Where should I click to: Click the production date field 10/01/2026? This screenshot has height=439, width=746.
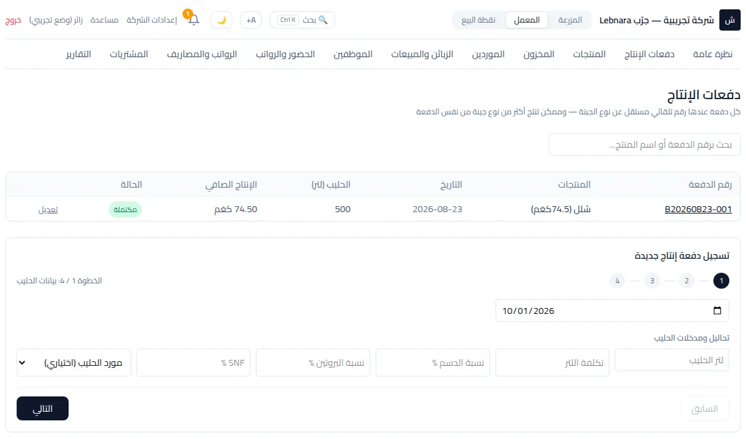click(612, 311)
